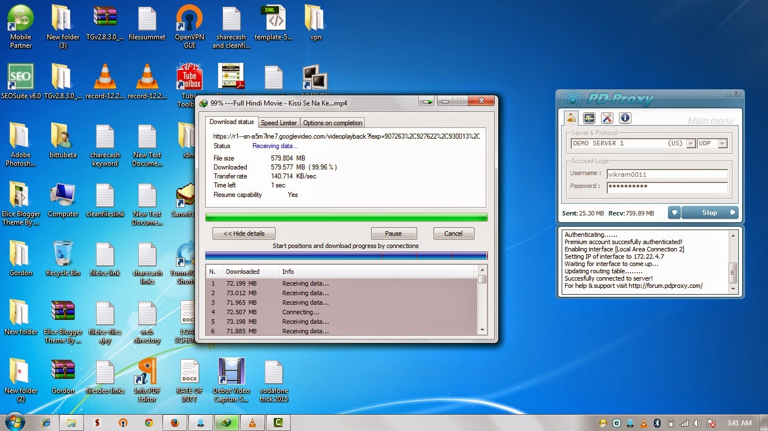This screenshot has height=431, width=768.
Task: Stop the PD-Proxy connection
Action: click(x=710, y=213)
